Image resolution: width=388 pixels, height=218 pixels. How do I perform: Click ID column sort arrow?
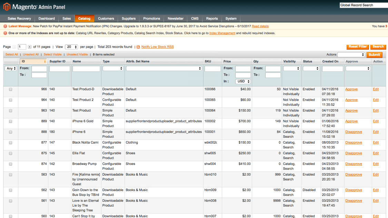click(x=45, y=61)
